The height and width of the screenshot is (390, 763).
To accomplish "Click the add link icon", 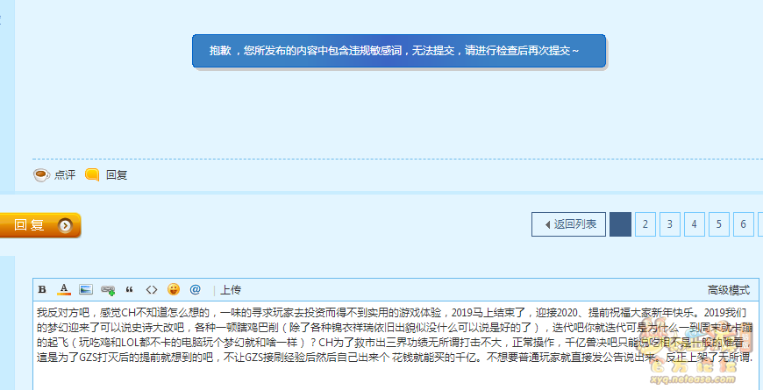I will [108, 289].
